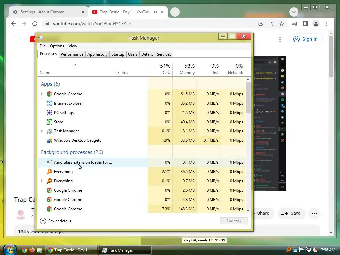Switch to the Users tab
The height and width of the screenshot is (255, 340).
click(x=133, y=54)
